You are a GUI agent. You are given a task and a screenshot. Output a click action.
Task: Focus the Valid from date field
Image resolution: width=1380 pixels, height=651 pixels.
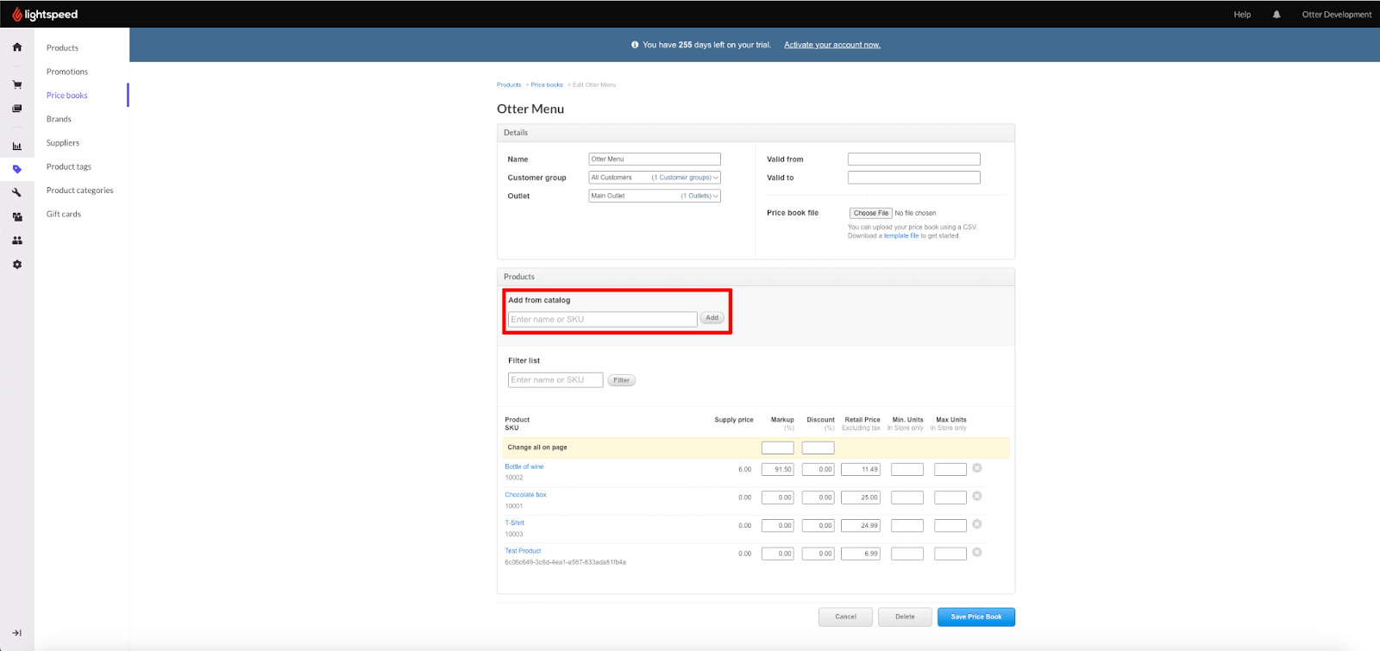click(x=914, y=160)
